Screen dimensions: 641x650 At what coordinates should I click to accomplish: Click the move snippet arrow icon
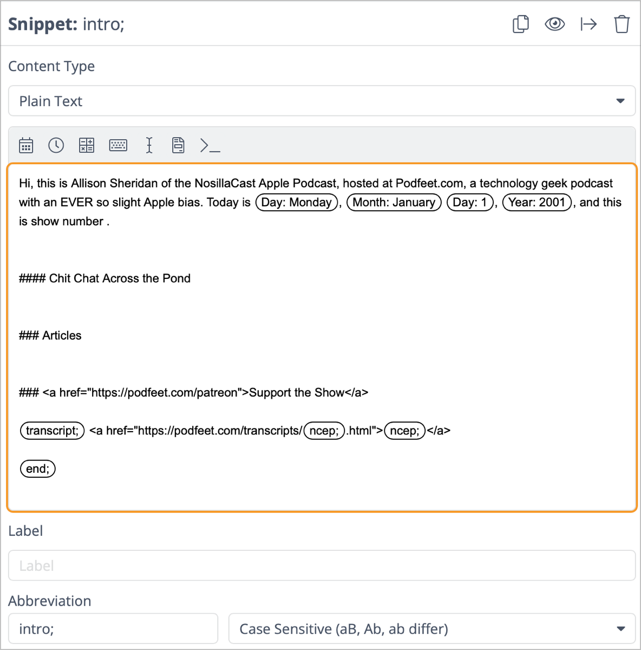point(588,24)
